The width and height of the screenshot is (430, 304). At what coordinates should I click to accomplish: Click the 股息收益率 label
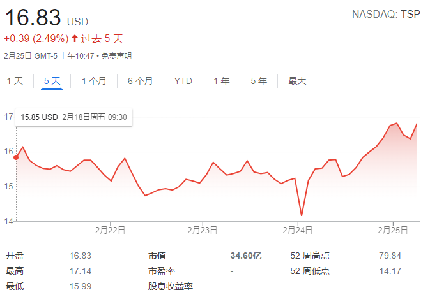[x=171, y=287]
